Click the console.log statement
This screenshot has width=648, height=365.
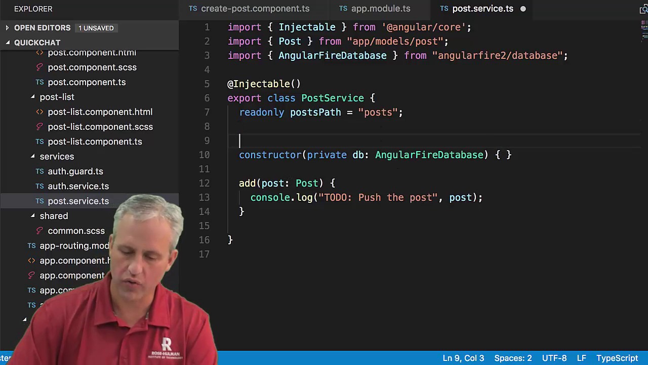(367, 197)
